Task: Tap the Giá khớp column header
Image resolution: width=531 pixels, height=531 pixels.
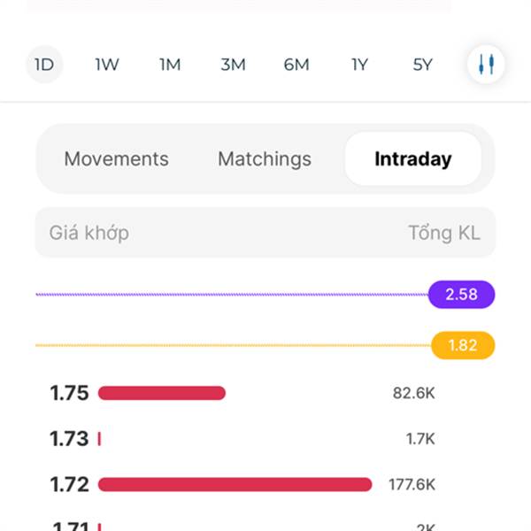Action: (89, 233)
